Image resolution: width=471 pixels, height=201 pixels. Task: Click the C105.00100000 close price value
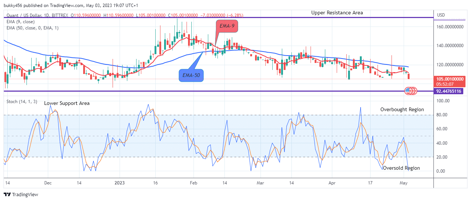pos(183,15)
